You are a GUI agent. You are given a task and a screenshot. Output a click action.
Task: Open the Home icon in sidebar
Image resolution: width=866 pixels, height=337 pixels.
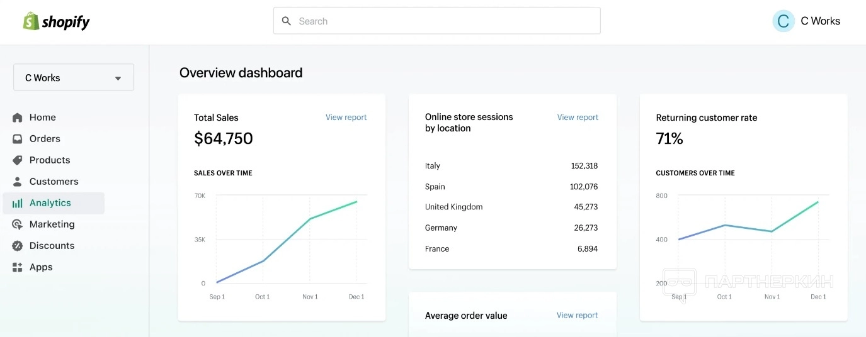18,118
